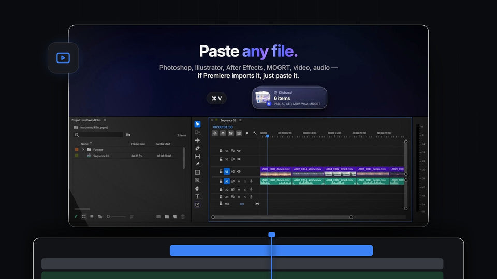Image resolution: width=497 pixels, height=279 pixels.
Task: Click the Project panel zoom slider
Action: pos(116,216)
